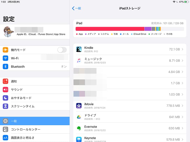Toggle the 機内モード switch
The image size is (190, 142).
coord(62,50)
